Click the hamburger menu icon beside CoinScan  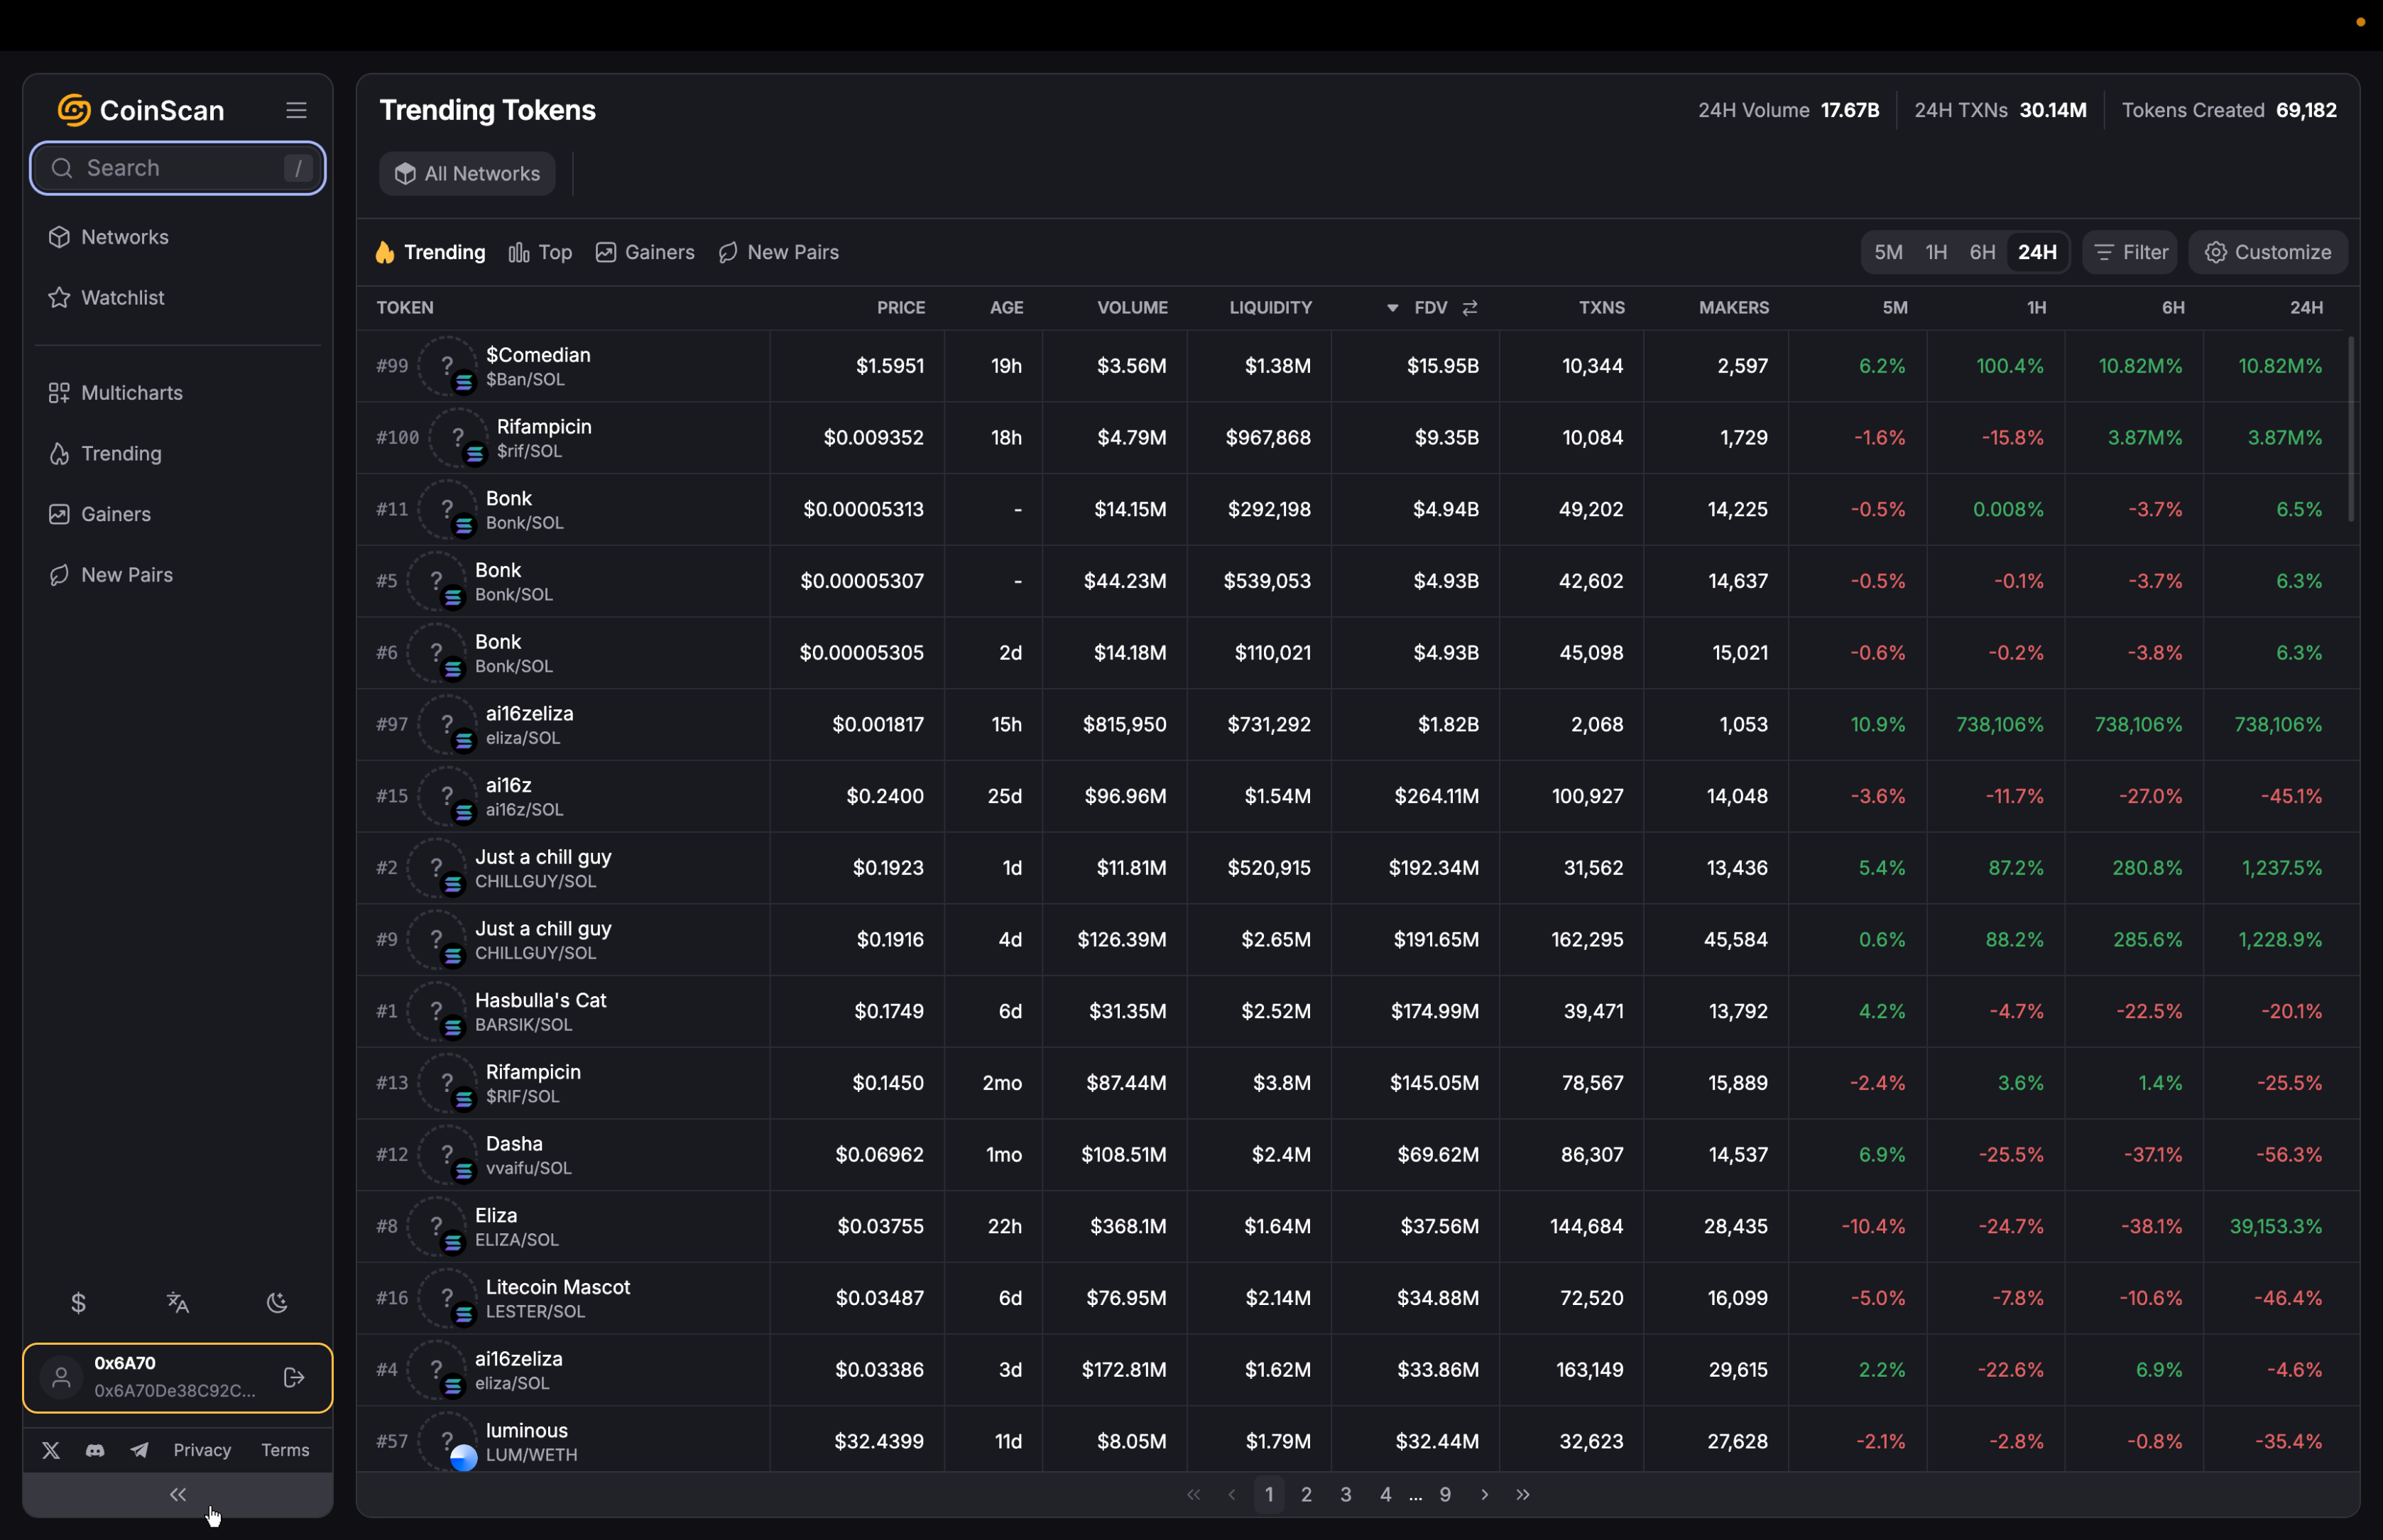(x=296, y=110)
